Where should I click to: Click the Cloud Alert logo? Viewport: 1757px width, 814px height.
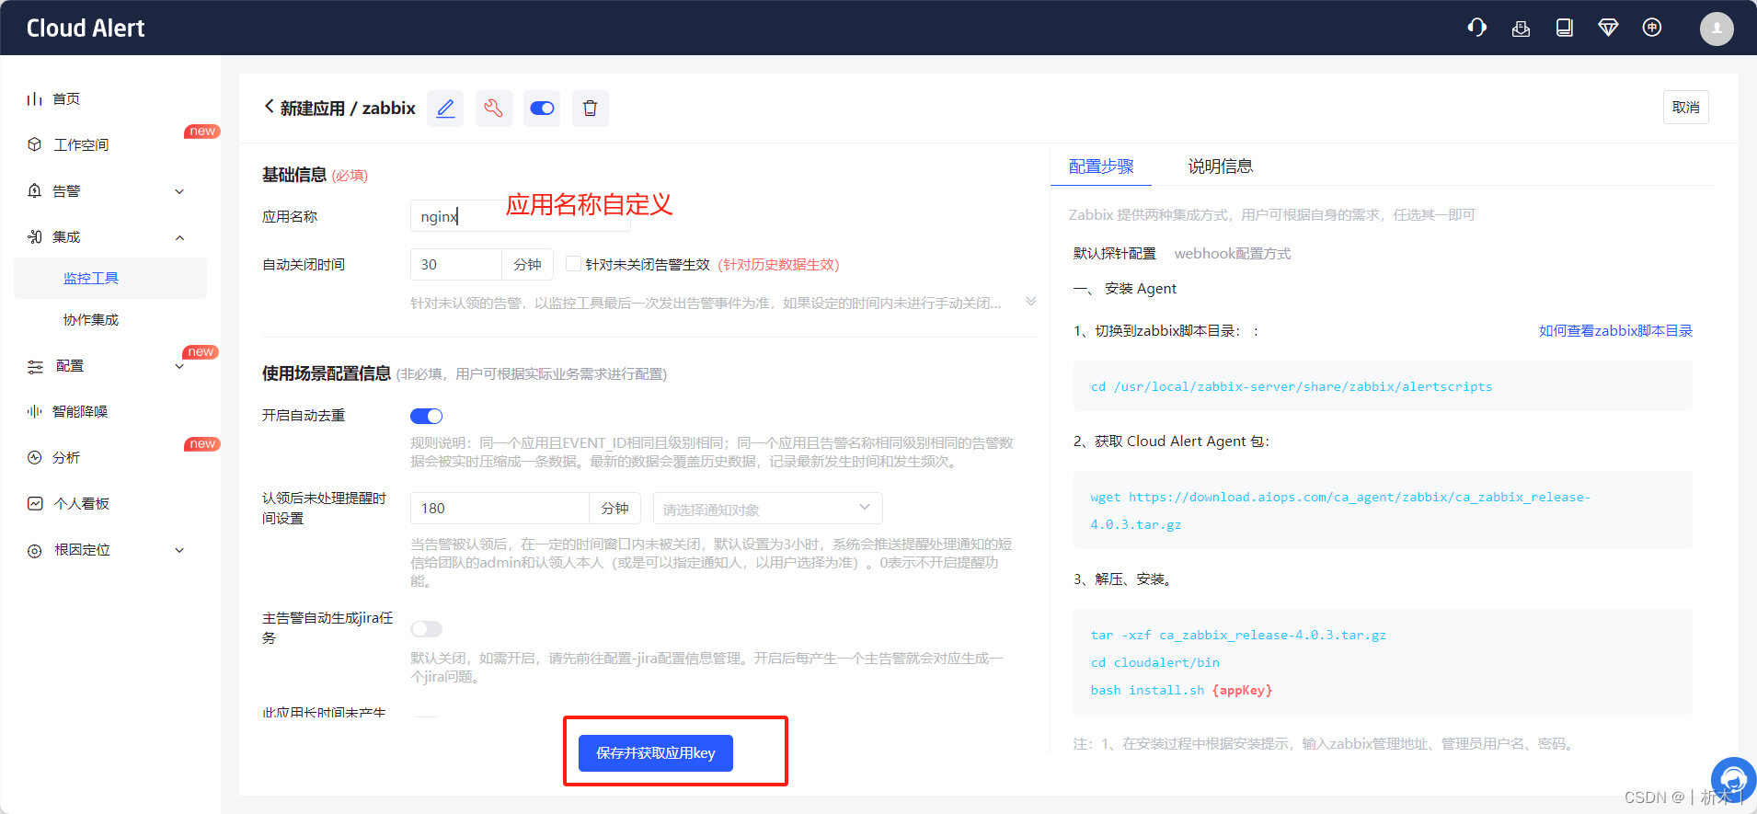(x=86, y=29)
